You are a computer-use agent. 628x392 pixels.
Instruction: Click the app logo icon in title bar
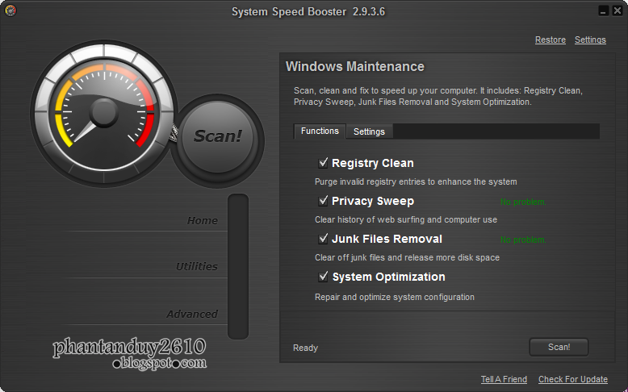[x=10, y=10]
